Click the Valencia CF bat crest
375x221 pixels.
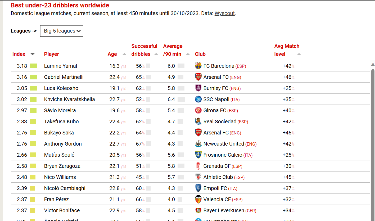pos(198,199)
